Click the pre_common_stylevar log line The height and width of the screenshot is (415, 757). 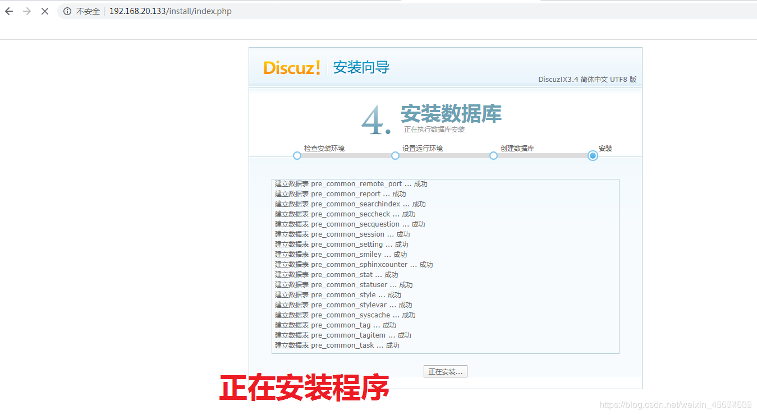point(343,305)
